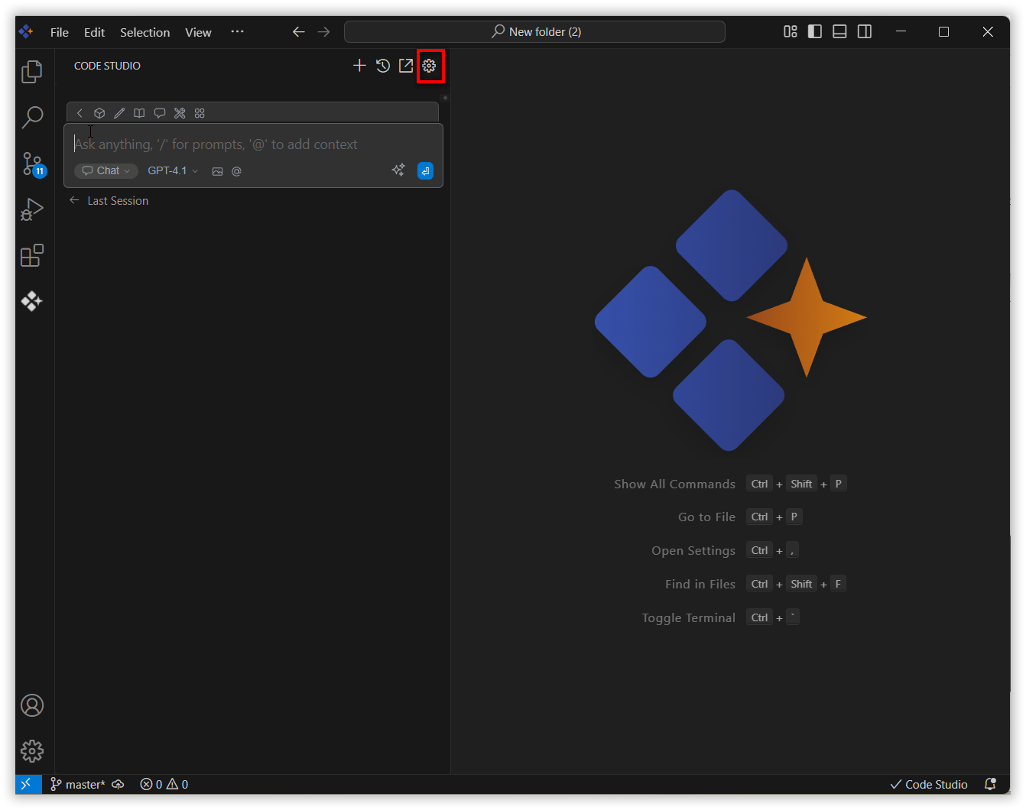Image resolution: width=1026 pixels, height=810 pixels.
Task: Click the publish cloud icon beside master
Action: tap(118, 784)
